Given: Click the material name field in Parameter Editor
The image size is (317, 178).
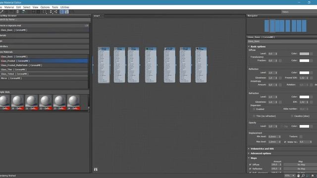Looking at the screenshot, I should coord(282,41).
